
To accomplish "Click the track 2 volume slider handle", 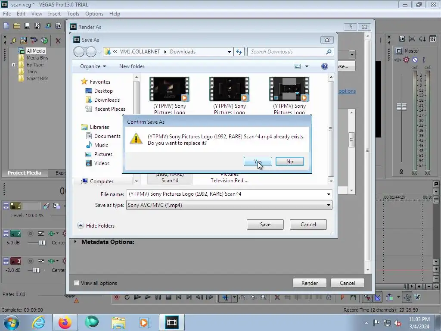I will pyautogui.click(x=42, y=243).
